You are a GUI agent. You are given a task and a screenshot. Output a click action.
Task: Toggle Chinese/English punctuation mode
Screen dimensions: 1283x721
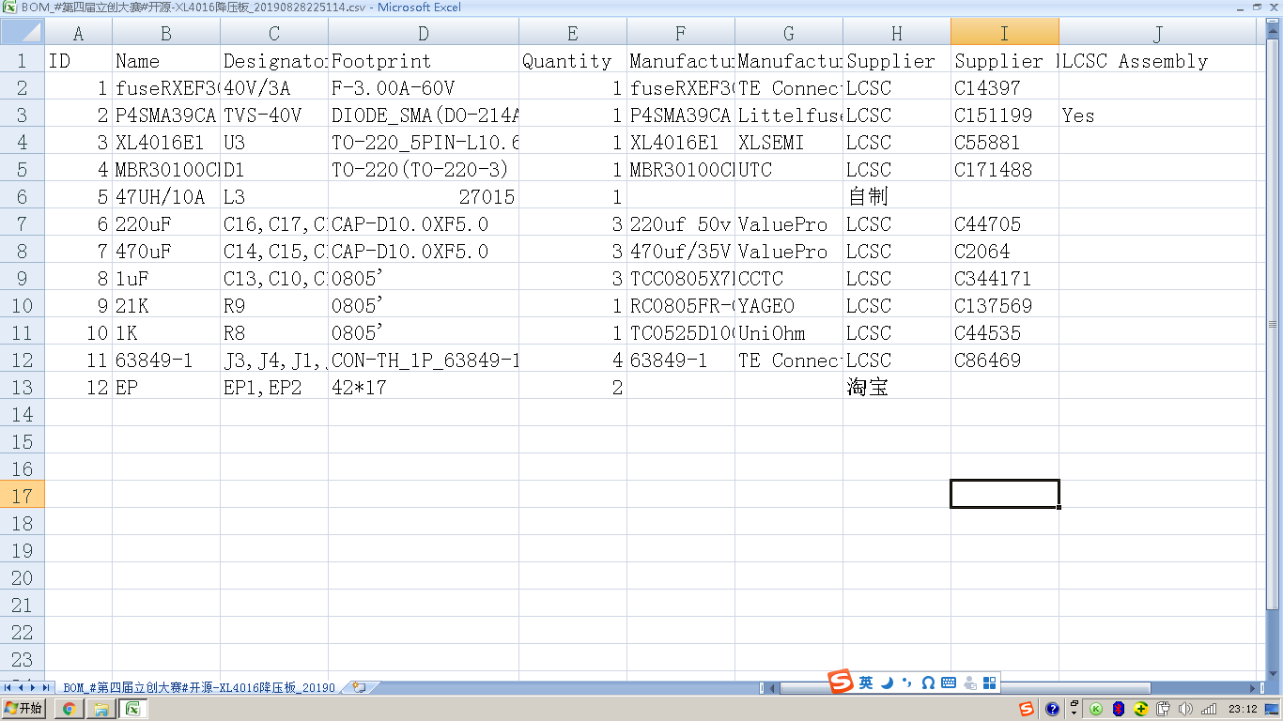906,683
